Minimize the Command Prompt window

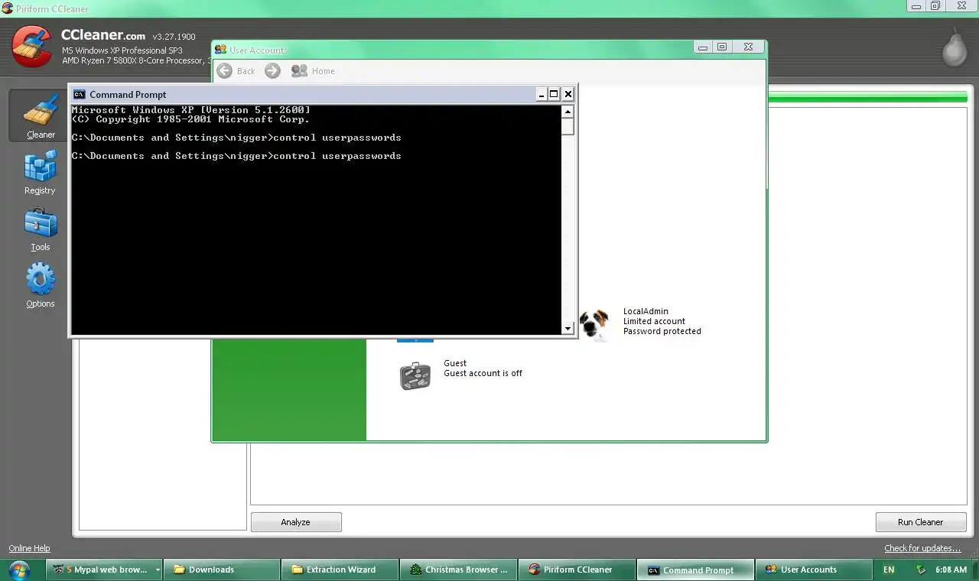542,94
